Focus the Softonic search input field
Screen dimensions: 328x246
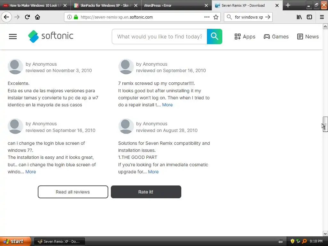[160, 37]
